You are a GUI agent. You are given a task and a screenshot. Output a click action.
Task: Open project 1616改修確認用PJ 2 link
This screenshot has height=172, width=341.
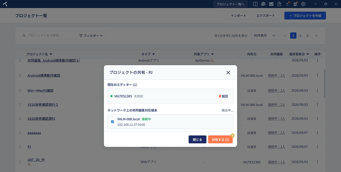coord(43,105)
